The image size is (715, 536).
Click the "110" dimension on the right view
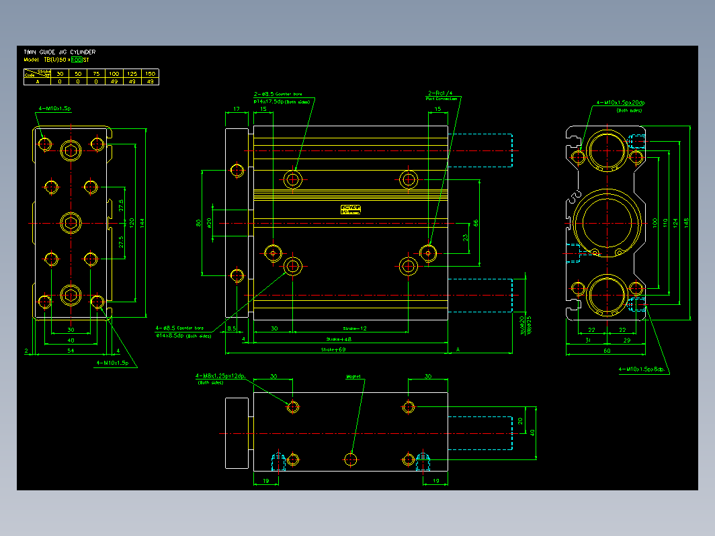(x=665, y=222)
